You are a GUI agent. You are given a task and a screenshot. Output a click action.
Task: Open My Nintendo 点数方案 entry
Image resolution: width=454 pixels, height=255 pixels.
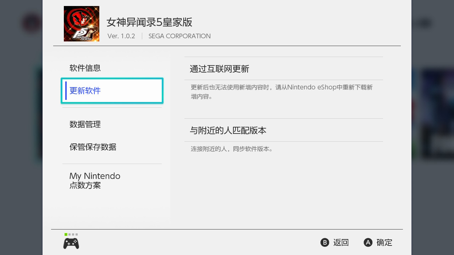[x=112, y=181]
